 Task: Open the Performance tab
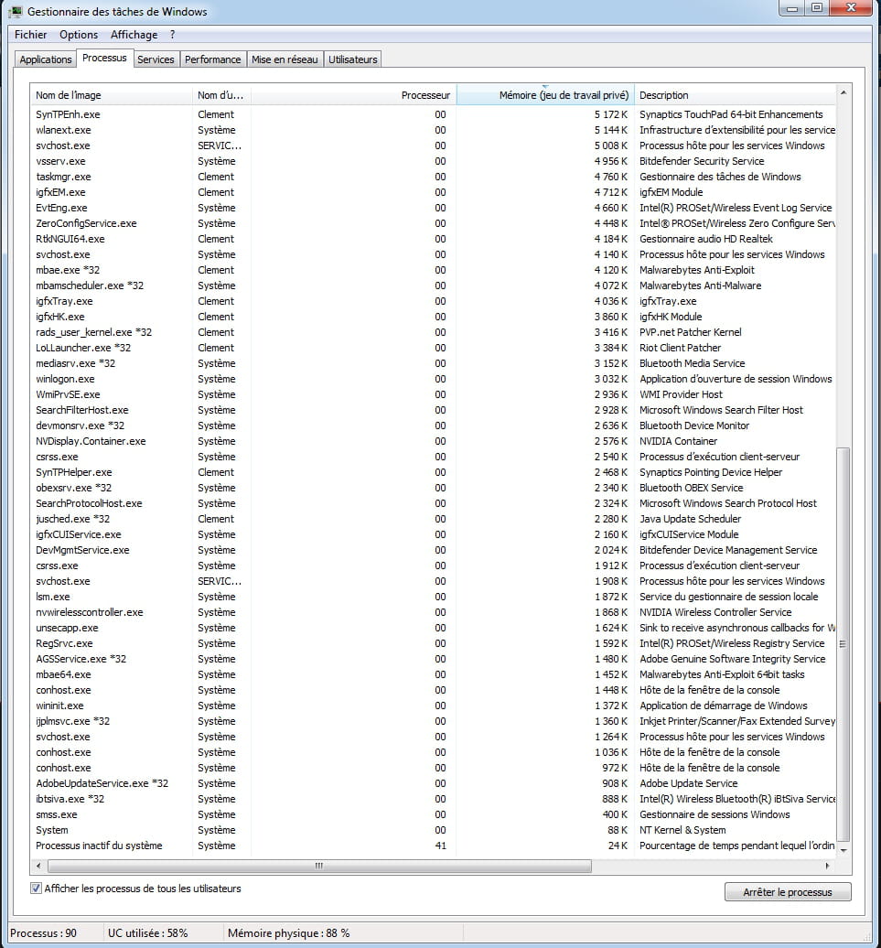coord(212,59)
